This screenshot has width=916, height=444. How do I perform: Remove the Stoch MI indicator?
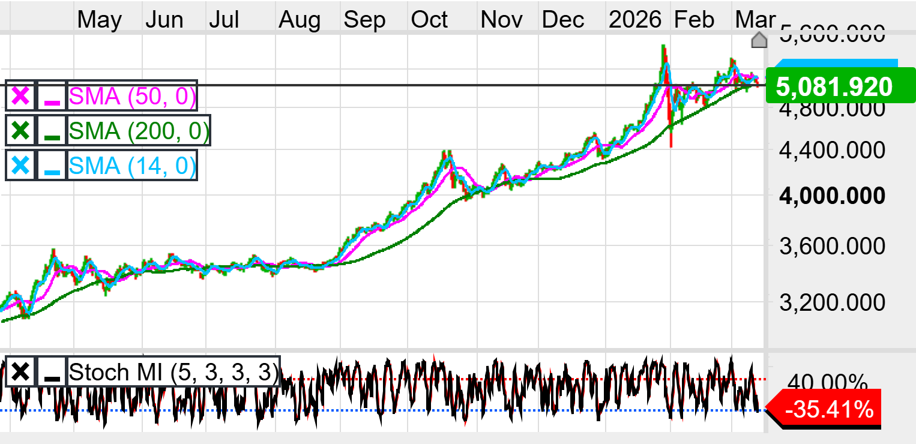click(20, 372)
